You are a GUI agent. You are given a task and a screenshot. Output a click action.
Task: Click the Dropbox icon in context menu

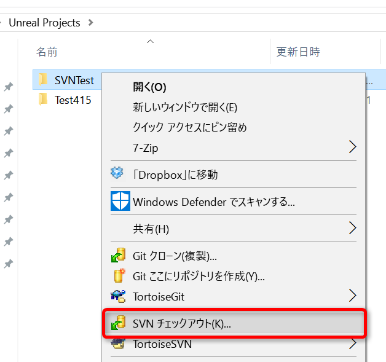pos(117,173)
